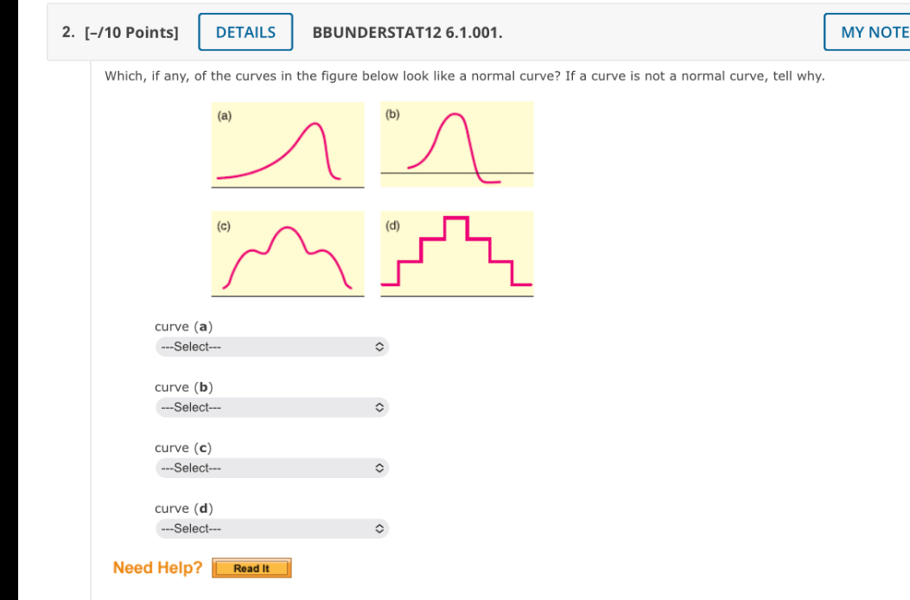This screenshot has height=600, width=910.
Task: Click the curve (b) dropdown arrow icon
Action: 379,407
